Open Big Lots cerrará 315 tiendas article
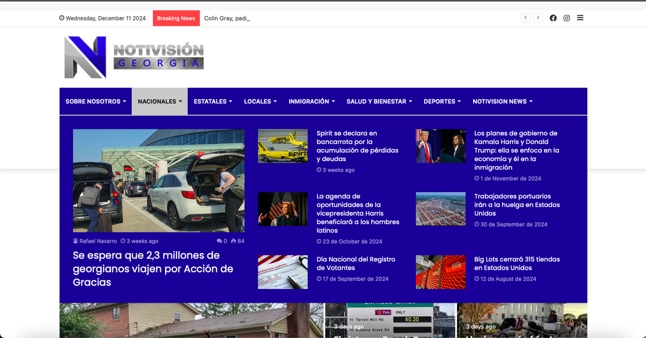This screenshot has width=646, height=338. point(517,263)
